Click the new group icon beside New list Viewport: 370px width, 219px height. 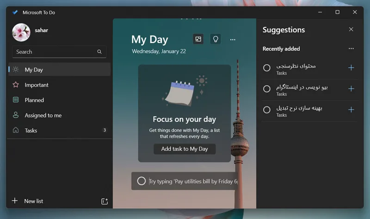click(105, 201)
